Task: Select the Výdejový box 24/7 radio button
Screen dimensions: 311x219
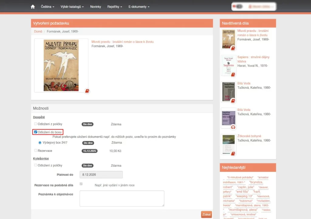Action: [40, 142]
